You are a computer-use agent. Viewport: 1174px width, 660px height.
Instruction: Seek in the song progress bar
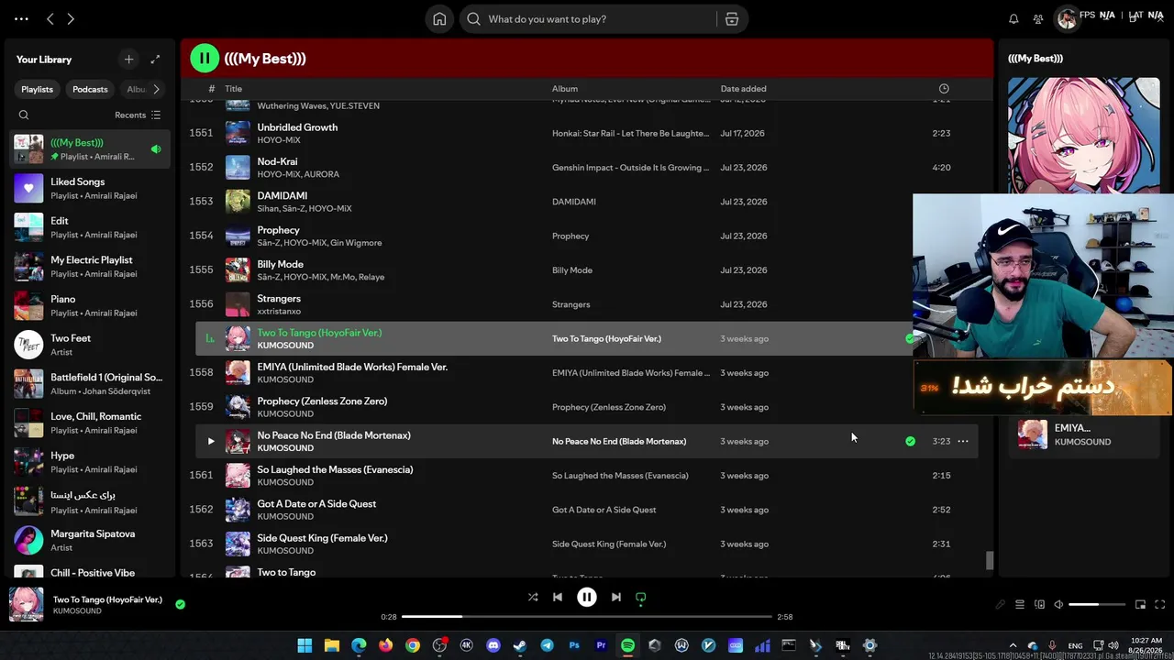pyautogui.click(x=587, y=617)
